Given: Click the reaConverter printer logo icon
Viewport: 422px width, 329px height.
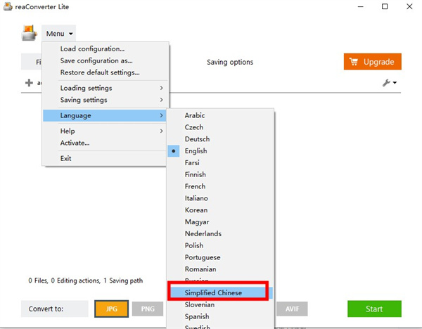Looking at the screenshot, I should click(29, 33).
